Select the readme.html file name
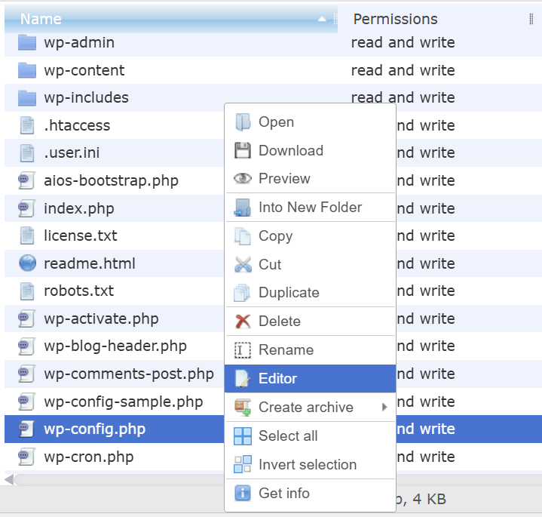Screen dimensions: 542x517 [x=90, y=263]
